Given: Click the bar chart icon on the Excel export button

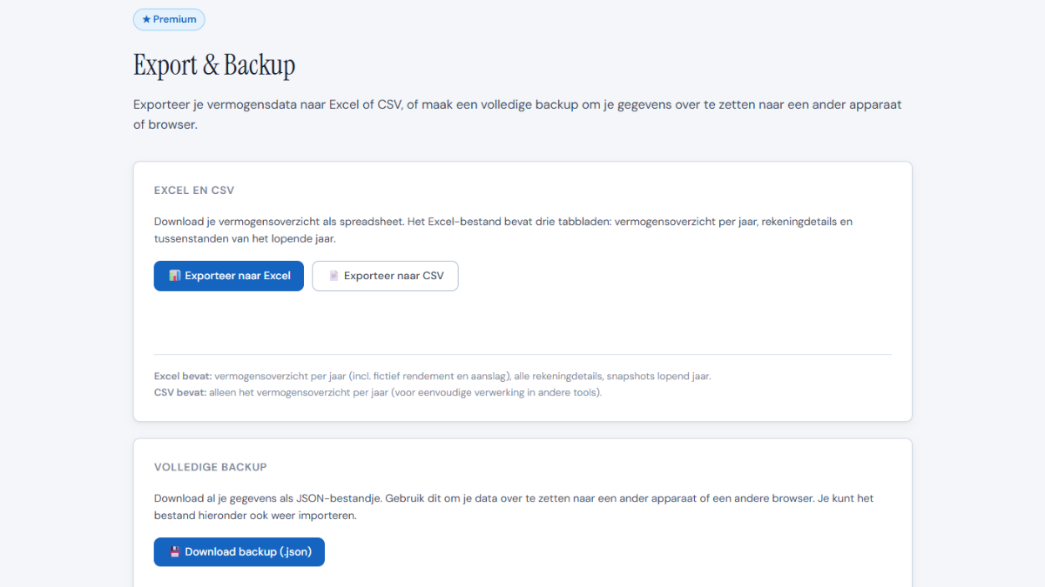Looking at the screenshot, I should [x=174, y=276].
